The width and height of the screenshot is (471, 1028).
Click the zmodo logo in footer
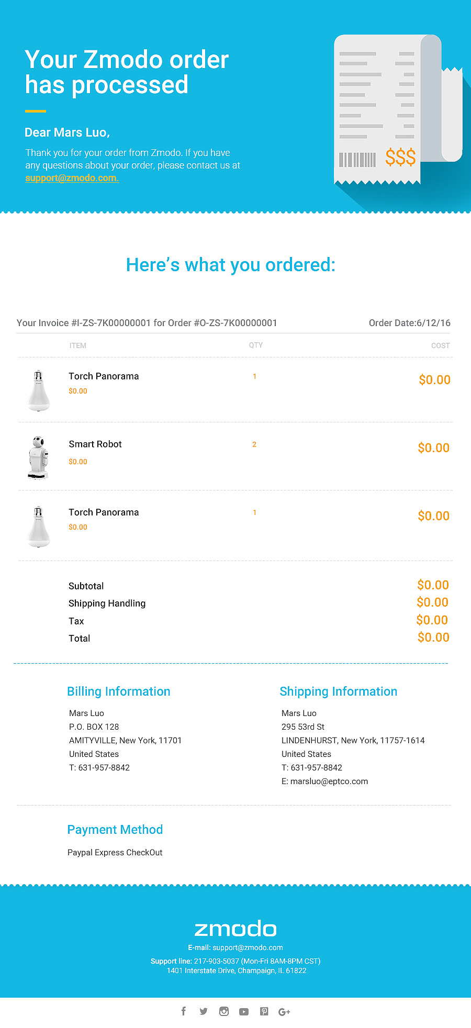(x=235, y=929)
